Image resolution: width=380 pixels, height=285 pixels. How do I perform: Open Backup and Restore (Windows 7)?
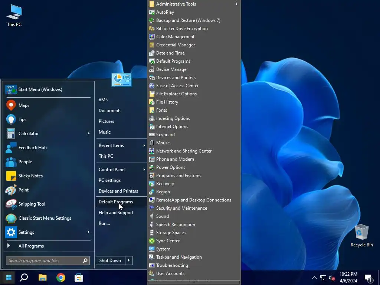[x=194, y=20]
